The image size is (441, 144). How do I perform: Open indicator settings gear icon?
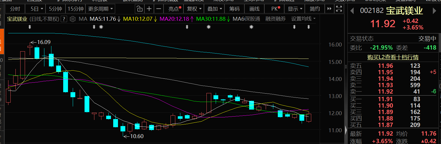click(72, 19)
